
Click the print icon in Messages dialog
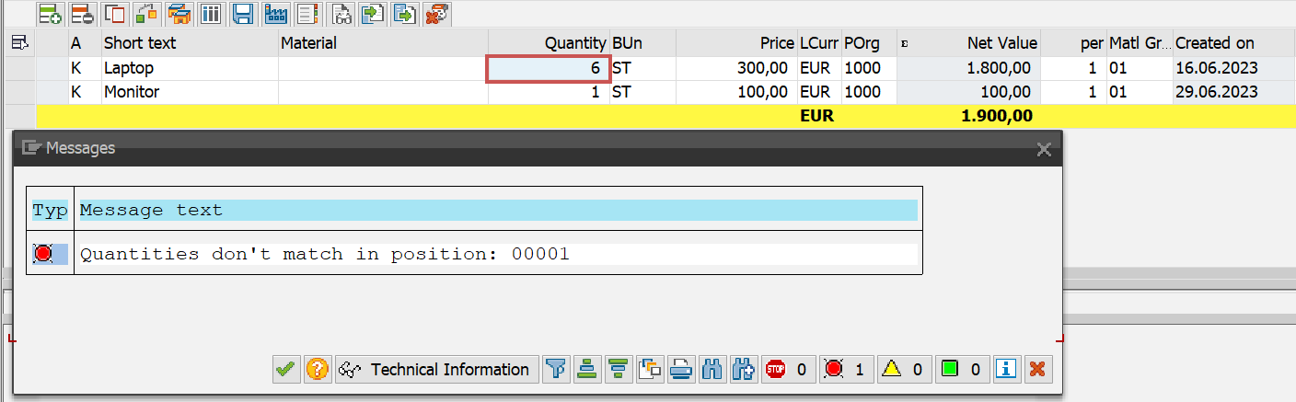(680, 370)
